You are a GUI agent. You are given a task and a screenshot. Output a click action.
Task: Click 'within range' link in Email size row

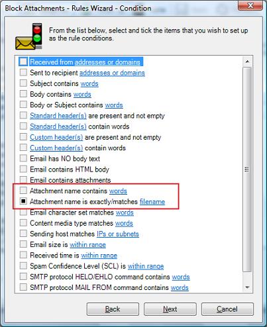(88, 245)
